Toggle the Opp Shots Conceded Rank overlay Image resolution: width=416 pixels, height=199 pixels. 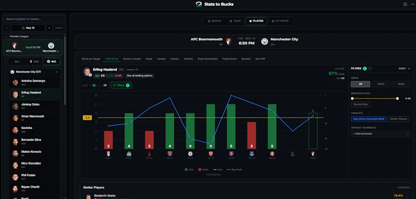coord(369,119)
